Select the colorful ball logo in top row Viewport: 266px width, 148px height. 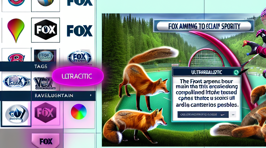point(45,3)
